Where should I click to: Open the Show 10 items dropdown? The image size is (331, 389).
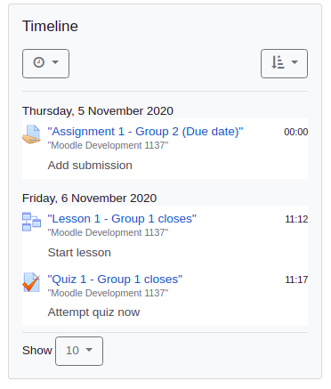click(79, 351)
